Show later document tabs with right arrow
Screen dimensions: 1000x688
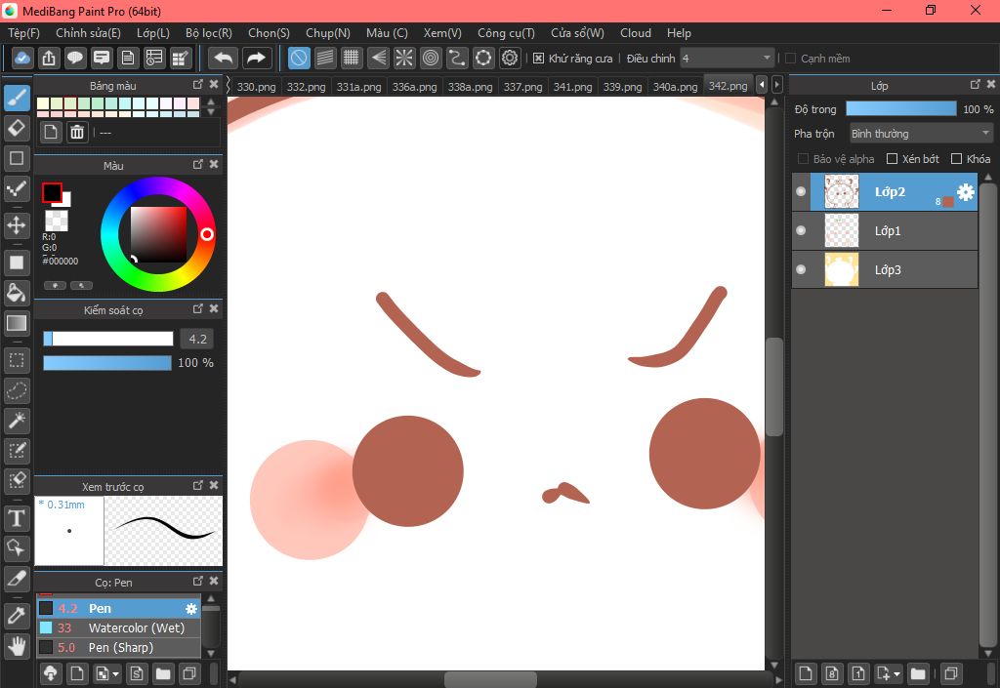pyautogui.click(x=776, y=85)
